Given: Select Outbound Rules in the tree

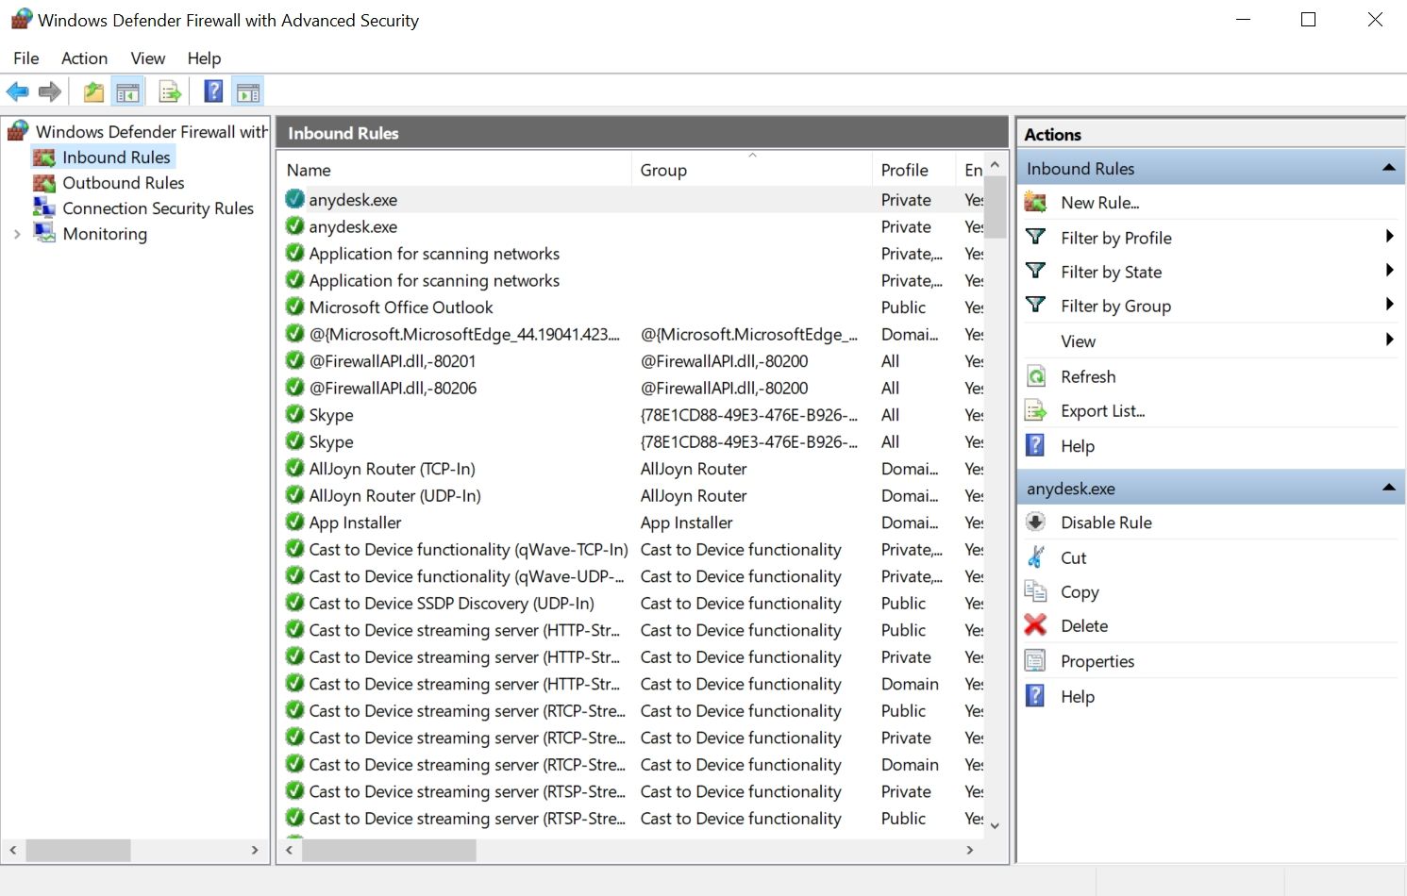Looking at the screenshot, I should [x=123, y=183].
